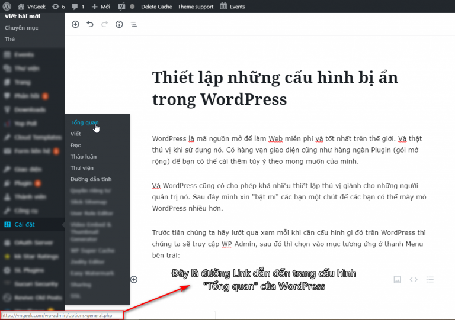Open the updates counter showing 6

tap(58, 7)
